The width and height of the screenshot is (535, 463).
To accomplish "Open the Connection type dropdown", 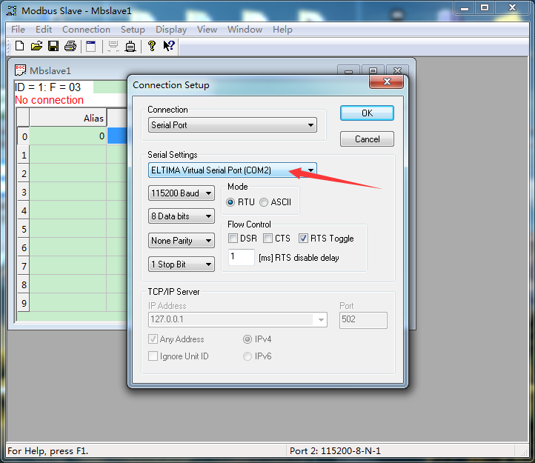I will [233, 125].
